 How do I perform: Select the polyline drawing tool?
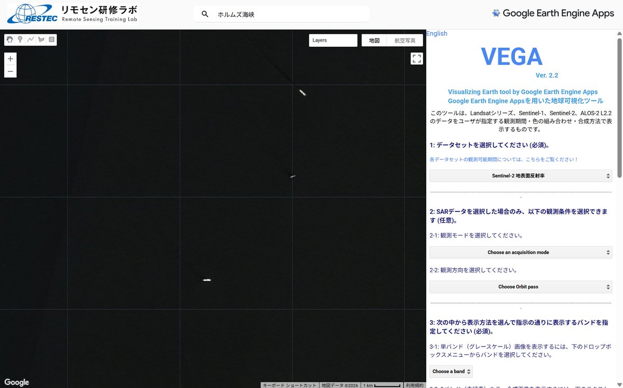pyautogui.click(x=30, y=39)
